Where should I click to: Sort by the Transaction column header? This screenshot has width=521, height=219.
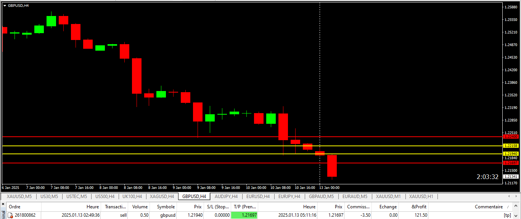click(x=115, y=207)
